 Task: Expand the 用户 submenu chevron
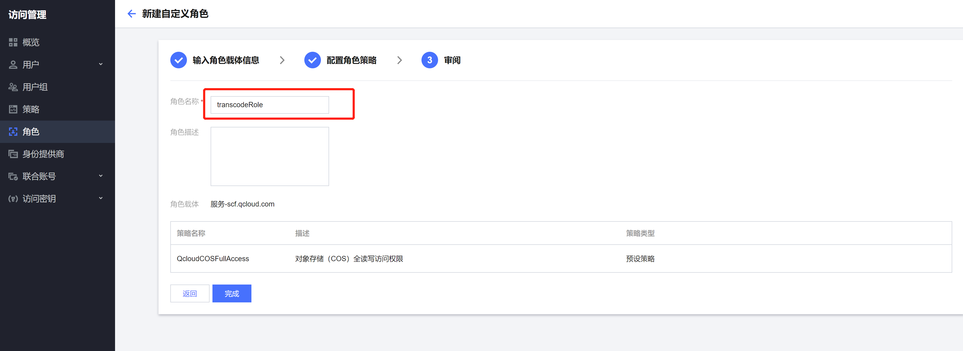tap(101, 64)
